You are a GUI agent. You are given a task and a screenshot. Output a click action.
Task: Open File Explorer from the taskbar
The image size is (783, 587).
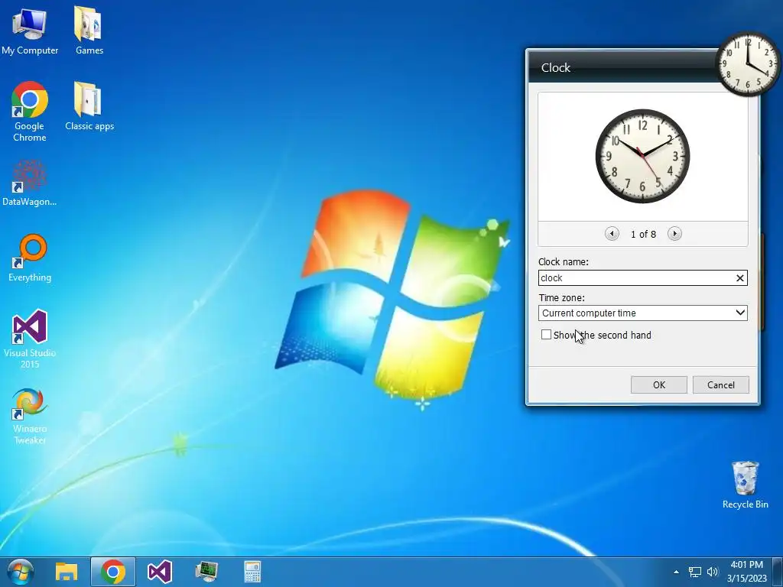(x=67, y=572)
